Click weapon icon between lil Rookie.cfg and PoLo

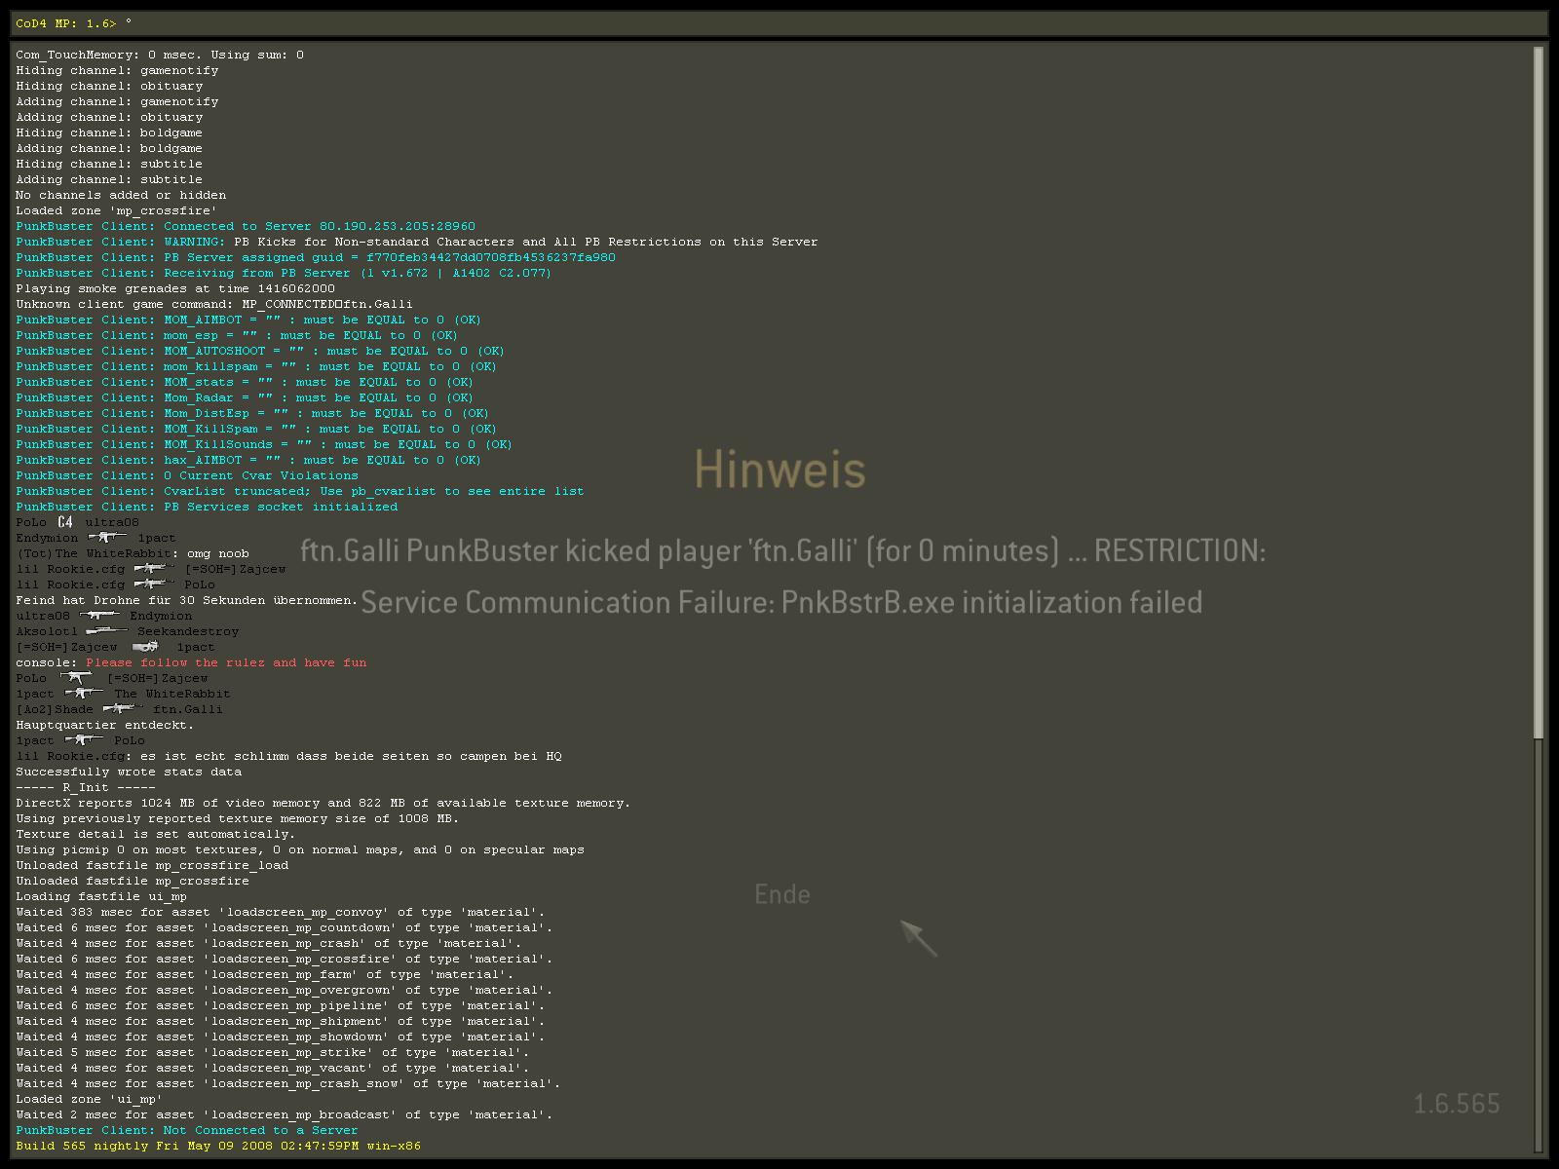(x=154, y=584)
